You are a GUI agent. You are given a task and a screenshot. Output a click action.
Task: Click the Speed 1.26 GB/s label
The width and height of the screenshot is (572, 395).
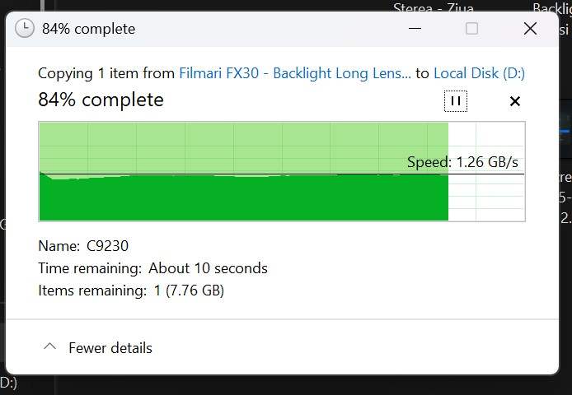[462, 162]
